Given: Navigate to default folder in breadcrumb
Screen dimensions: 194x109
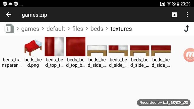Looking at the screenshot, I should point(56,29).
